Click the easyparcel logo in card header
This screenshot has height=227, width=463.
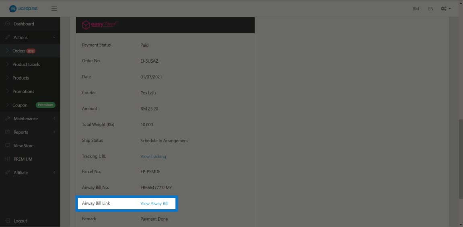100,25
